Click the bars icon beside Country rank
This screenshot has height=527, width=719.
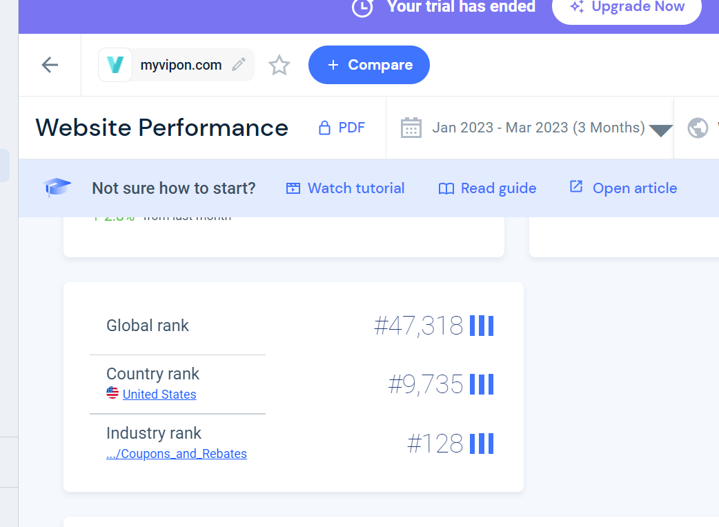coord(482,384)
